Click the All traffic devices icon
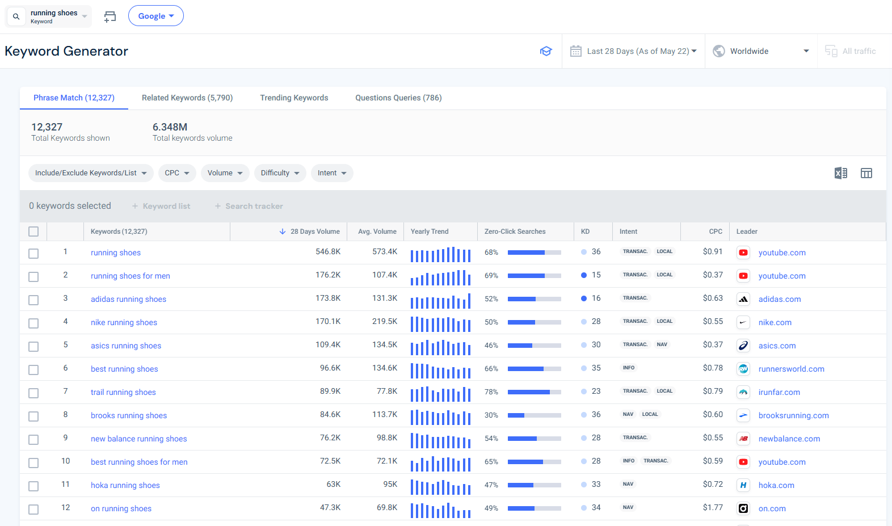The height and width of the screenshot is (526, 892). tap(831, 51)
